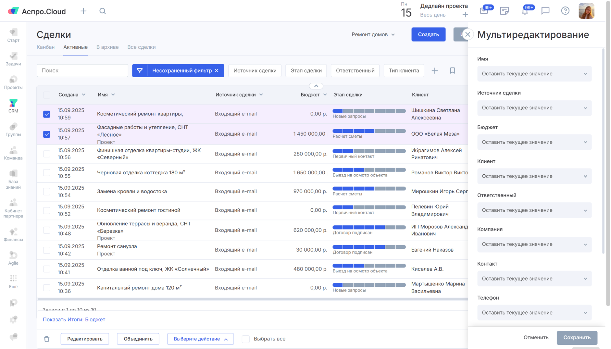Switch to the Канбан tab
This screenshot has height=349, width=611.
pos(46,47)
